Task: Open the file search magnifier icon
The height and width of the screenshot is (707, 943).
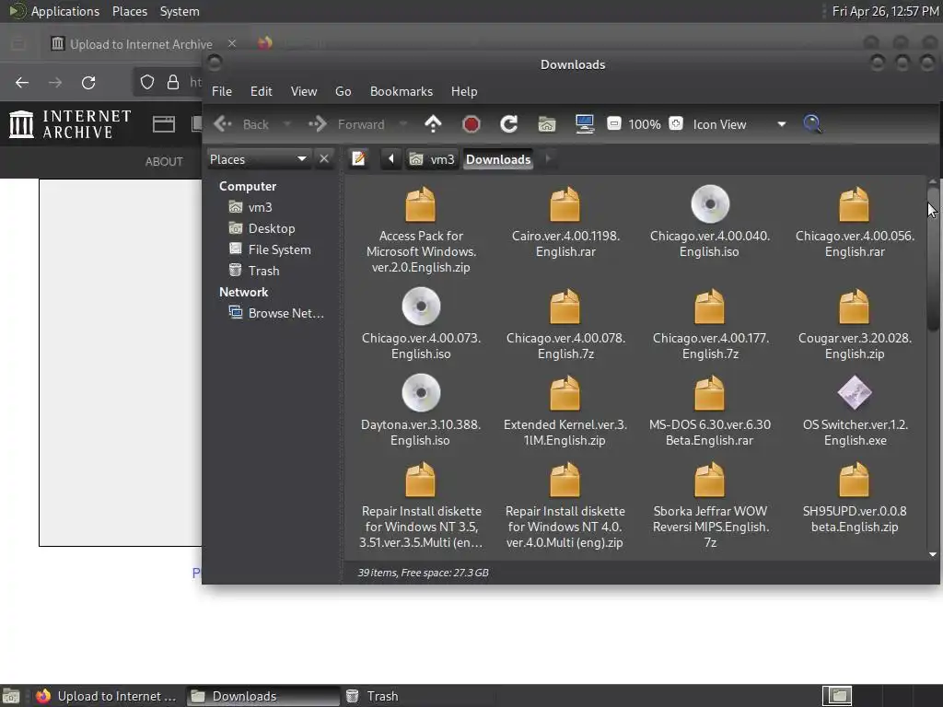Action: pyautogui.click(x=812, y=124)
